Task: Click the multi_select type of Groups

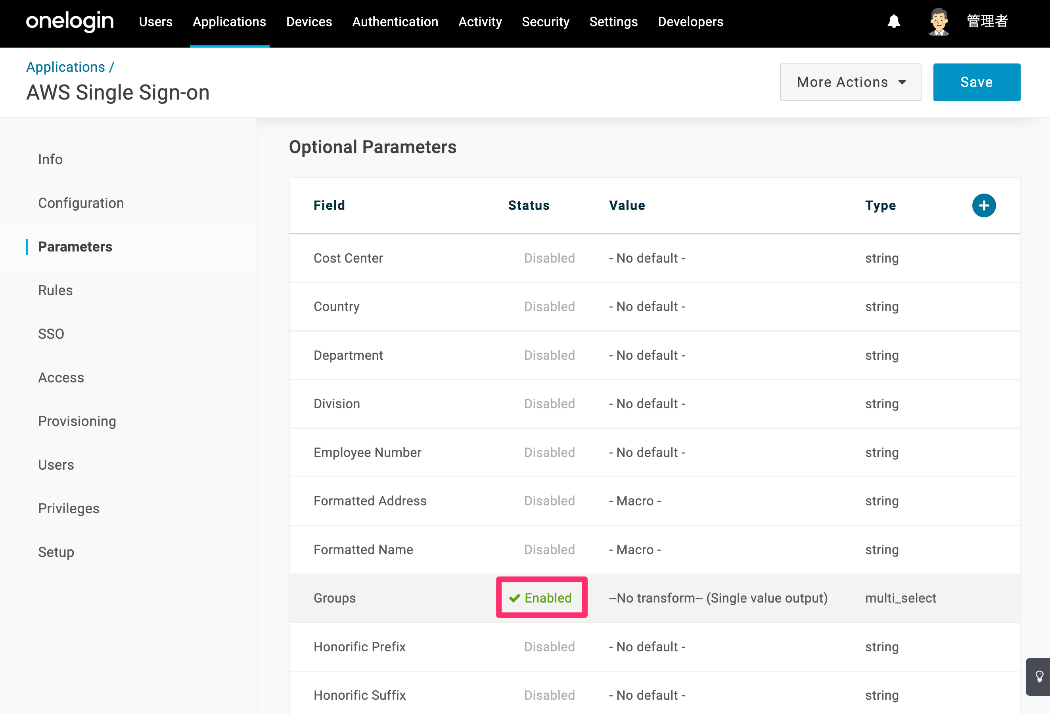Action: coord(901,598)
